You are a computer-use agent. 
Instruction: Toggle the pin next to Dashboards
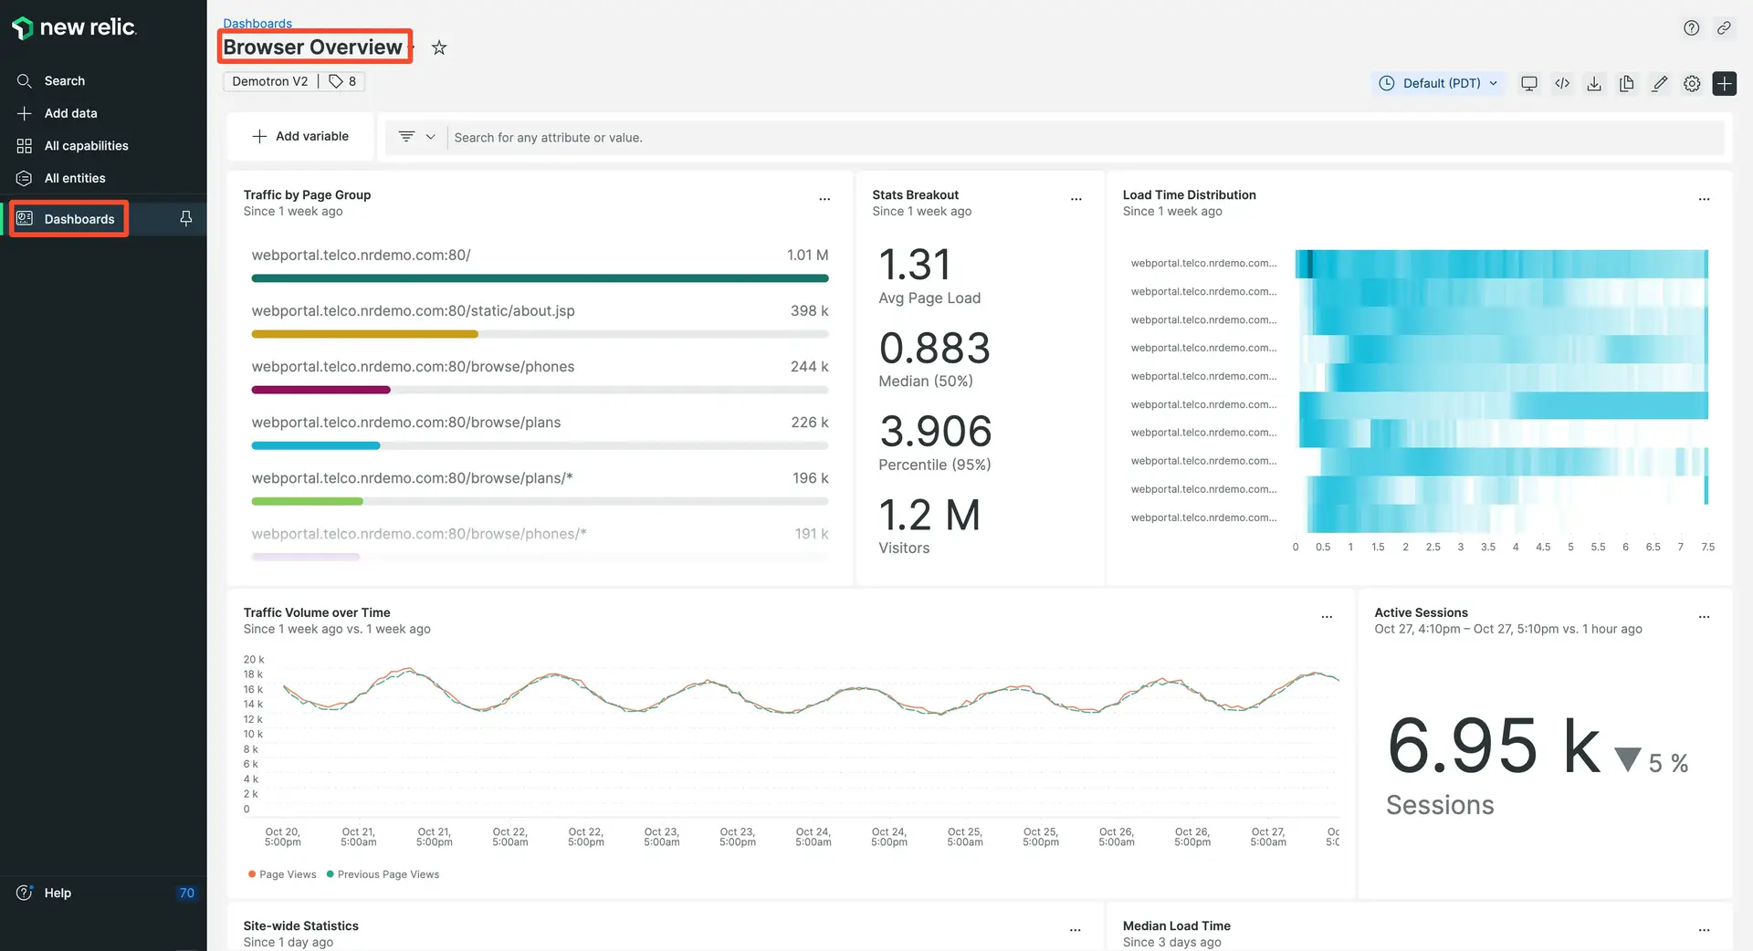coord(185,219)
